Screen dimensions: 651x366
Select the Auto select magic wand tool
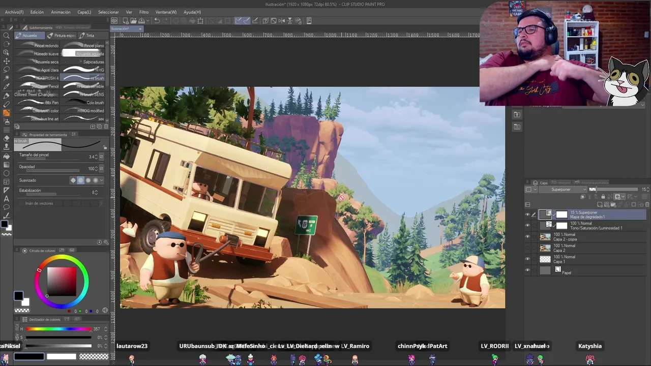point(6,78)
